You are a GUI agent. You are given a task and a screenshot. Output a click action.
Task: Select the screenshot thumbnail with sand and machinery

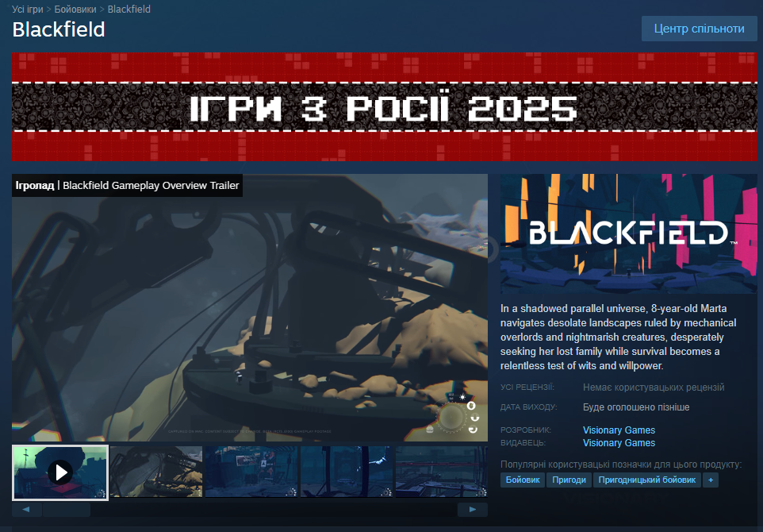tap(155, 472)
